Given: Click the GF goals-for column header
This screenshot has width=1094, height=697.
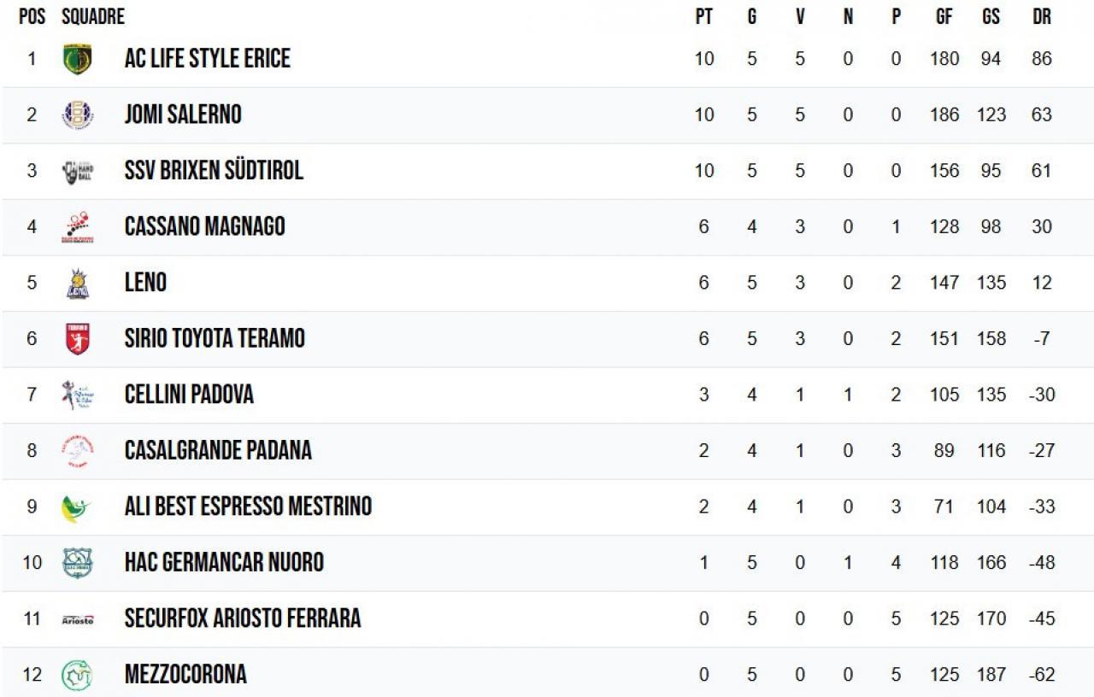Looking at the screenshot, I should tap(944, 17).
